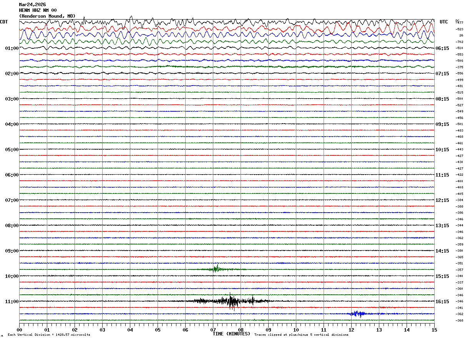Screen dimensions: 465x340
Task: Click the 11:15 UTC time label
Action: (442, 175)
